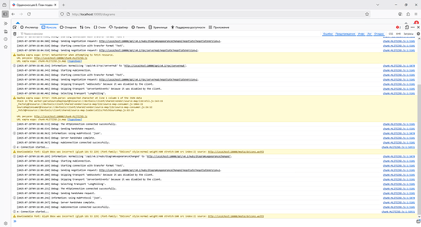Open the browser extensions icon
The width and height of the screenshot is (421, 227).
tap(408, 14)
